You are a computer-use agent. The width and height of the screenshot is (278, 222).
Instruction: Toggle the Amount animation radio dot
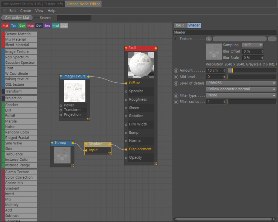coord(176,71)
